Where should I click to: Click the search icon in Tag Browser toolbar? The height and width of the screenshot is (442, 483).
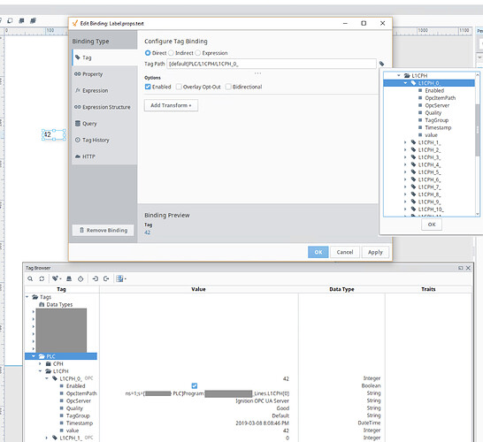[30, 278]
